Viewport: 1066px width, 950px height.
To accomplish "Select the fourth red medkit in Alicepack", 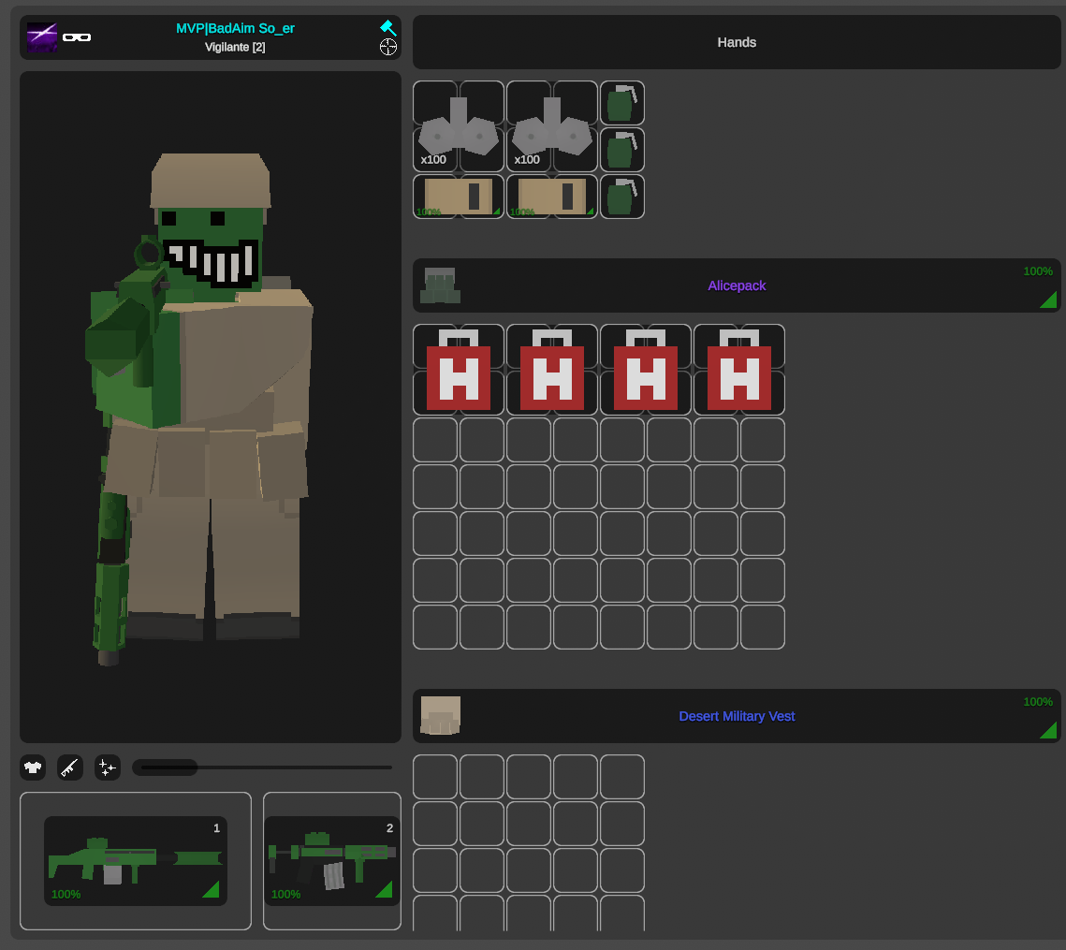I will coord(739,371).
